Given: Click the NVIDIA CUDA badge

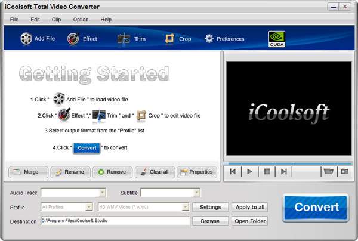Looking at the screenshot, I should 277,39.
